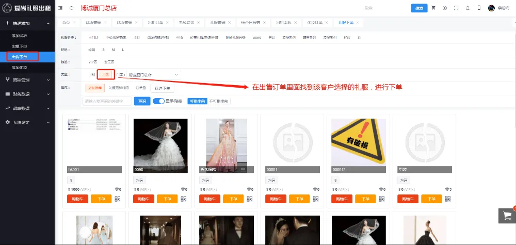Open the 秀禾服粉 dress thumbnail
The image size is (516, 245).
click(x=219, y=144)
